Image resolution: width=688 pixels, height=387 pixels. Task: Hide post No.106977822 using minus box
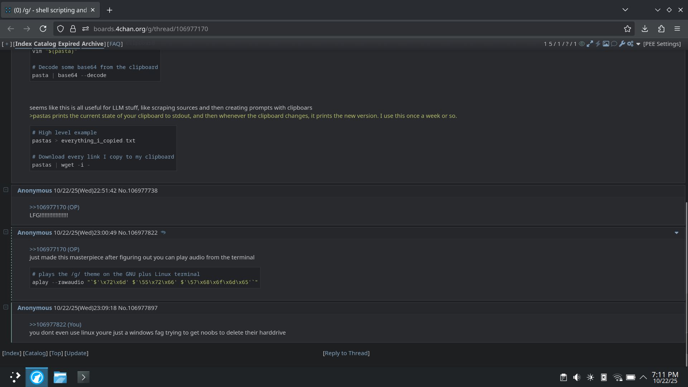click(x=6, y=232)
